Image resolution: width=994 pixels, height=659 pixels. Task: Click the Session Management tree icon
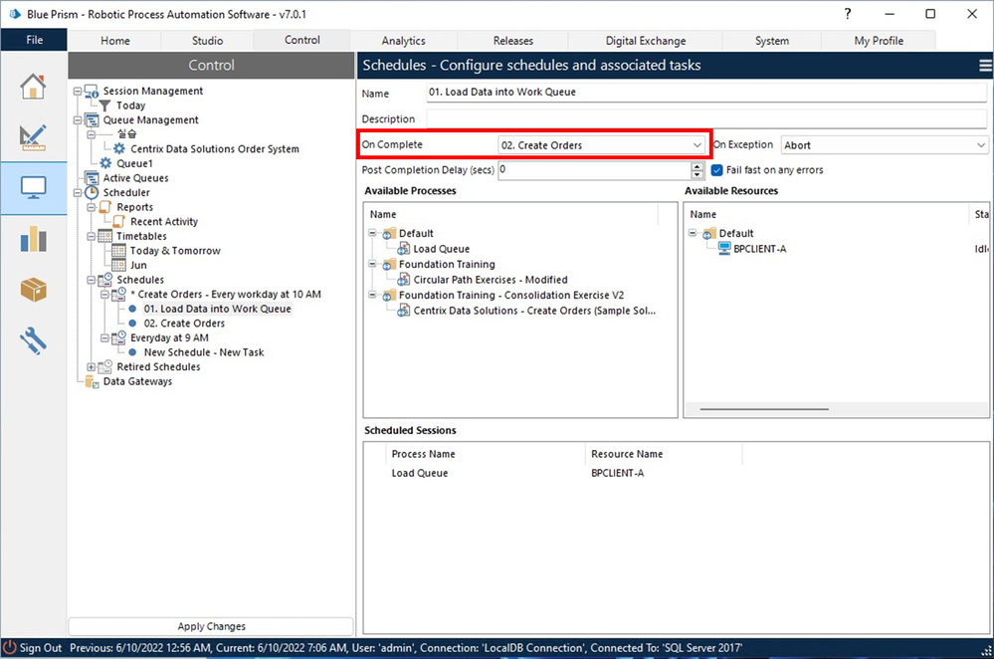click(x=92, y=92)
